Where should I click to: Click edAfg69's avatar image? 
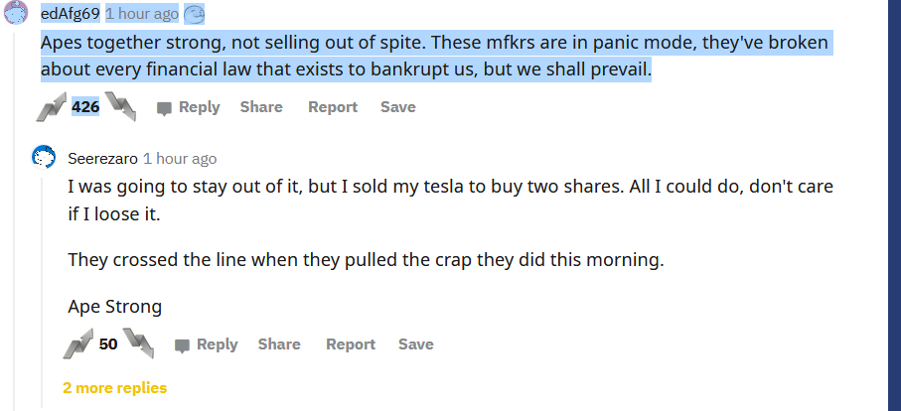(16, 14)
